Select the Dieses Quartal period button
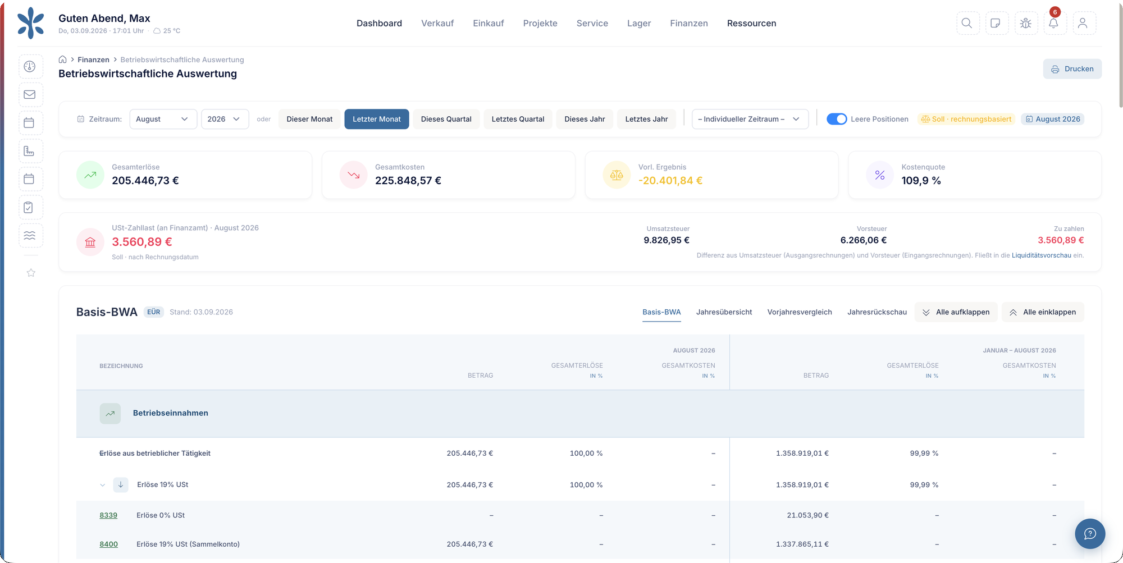The height and width of the screenshot is (563, 1123). coord(446,119)
